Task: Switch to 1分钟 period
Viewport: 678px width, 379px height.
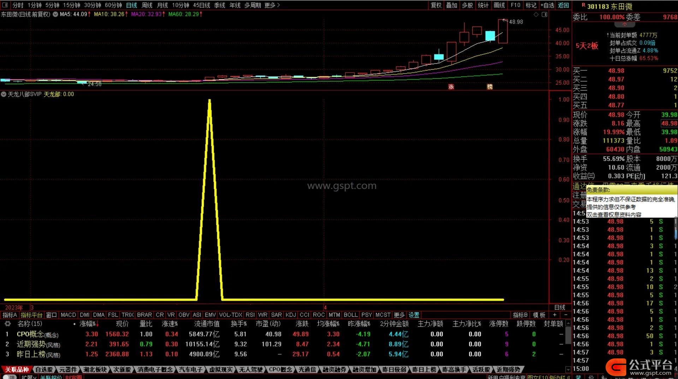Action: tap(35, 5)
